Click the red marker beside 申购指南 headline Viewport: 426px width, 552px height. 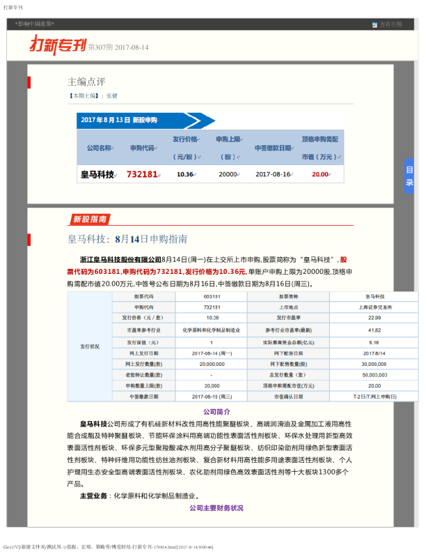[x=29, y=240]
